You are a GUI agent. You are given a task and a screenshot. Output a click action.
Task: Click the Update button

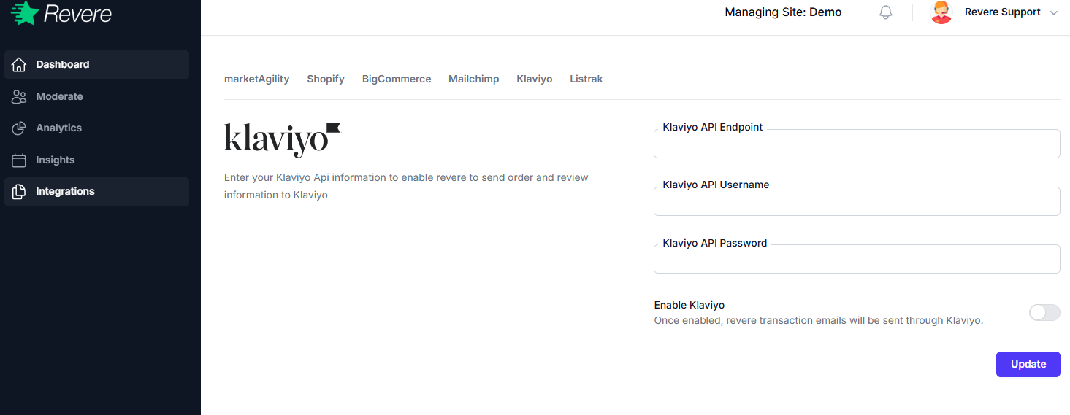(1028, 364)
